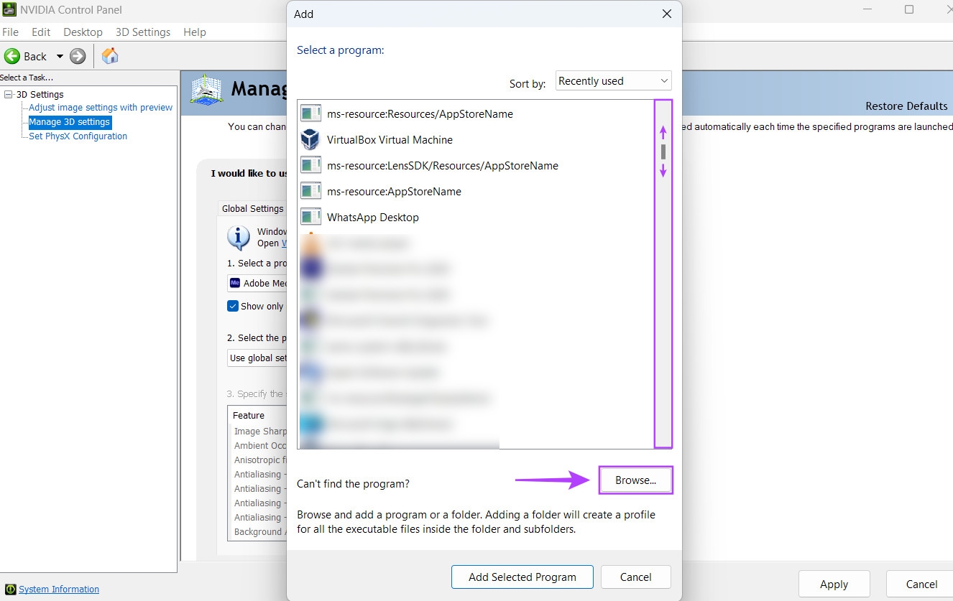Open the Edit menu
Viewport: 953px width, 601px height.
click(x=41, y=32)
